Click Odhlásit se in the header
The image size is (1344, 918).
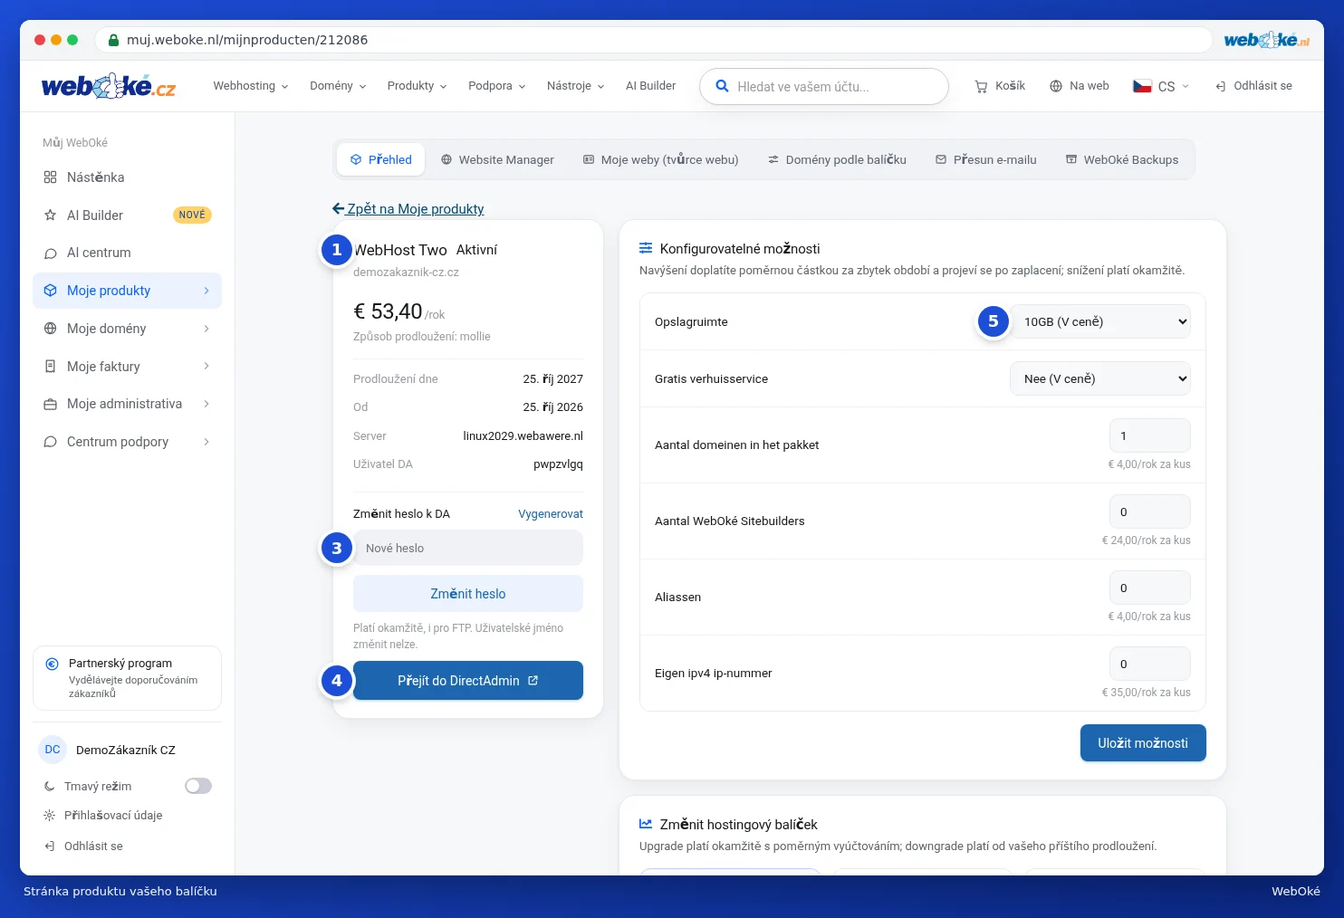coord(1253,86)
